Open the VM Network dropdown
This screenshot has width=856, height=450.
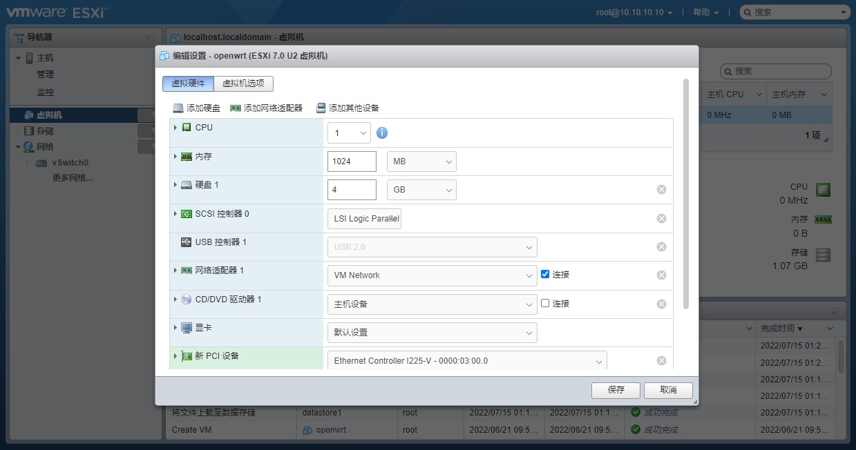click(432, 274)
